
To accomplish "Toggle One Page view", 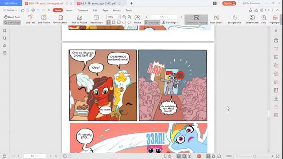I will [x=152, y=23].
